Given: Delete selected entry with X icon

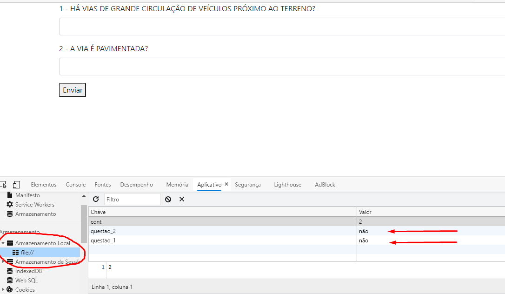Looking at the screenshot, I should click(182, 199).
